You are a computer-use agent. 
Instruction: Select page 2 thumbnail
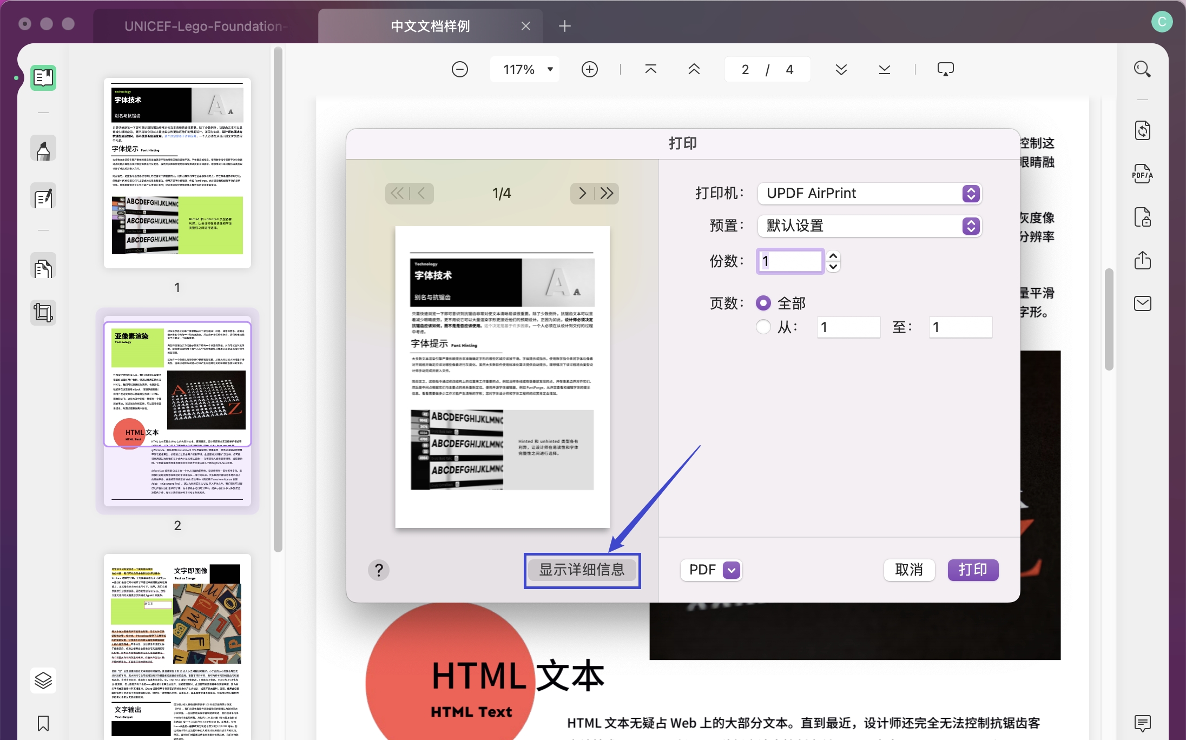(177, 411)
